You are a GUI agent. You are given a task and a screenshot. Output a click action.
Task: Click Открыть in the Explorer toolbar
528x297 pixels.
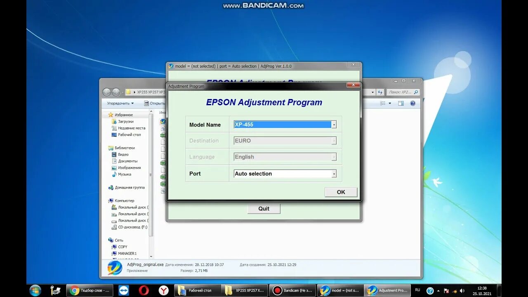click(x=155, y=104)
